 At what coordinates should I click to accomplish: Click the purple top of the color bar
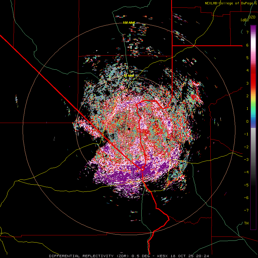point(253,28)
